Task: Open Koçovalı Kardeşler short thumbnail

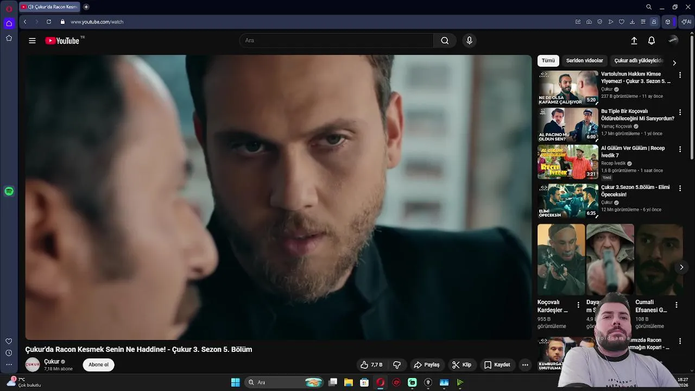Action: (x=561, y=260)
